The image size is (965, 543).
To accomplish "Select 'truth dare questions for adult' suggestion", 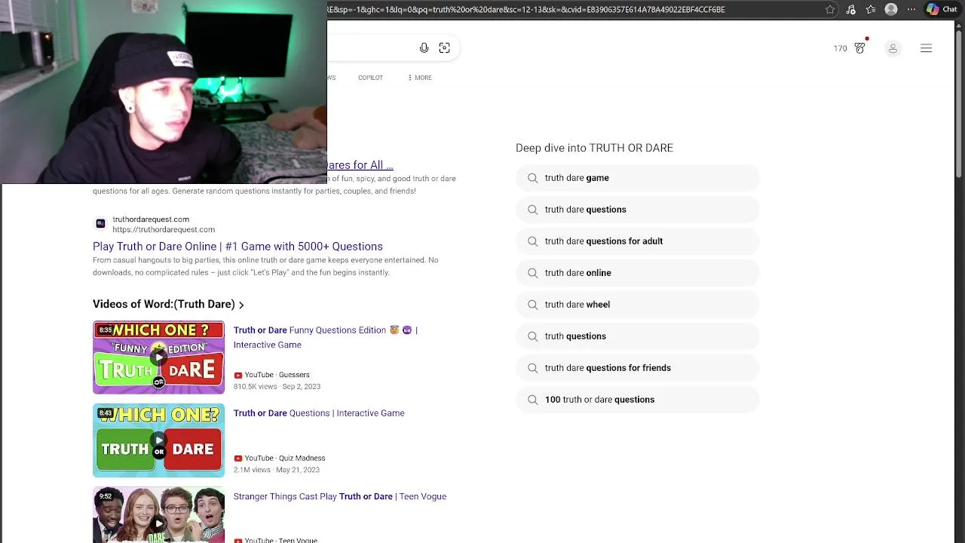I will (x=637, y=241).
